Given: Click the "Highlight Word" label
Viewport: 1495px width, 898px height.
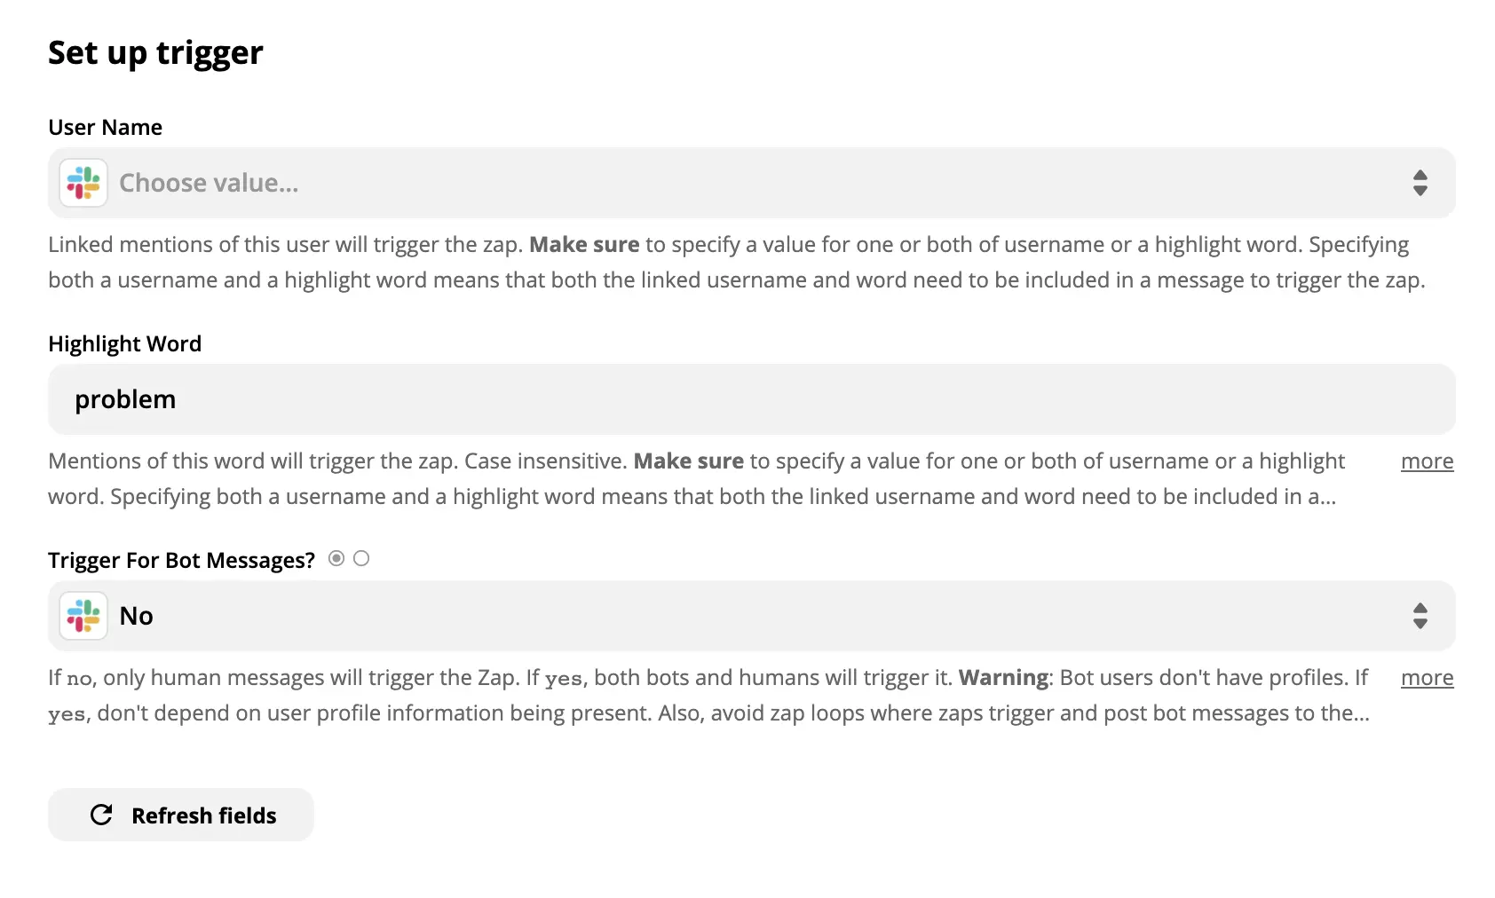Looking at the screenshot, I should 124,343.
